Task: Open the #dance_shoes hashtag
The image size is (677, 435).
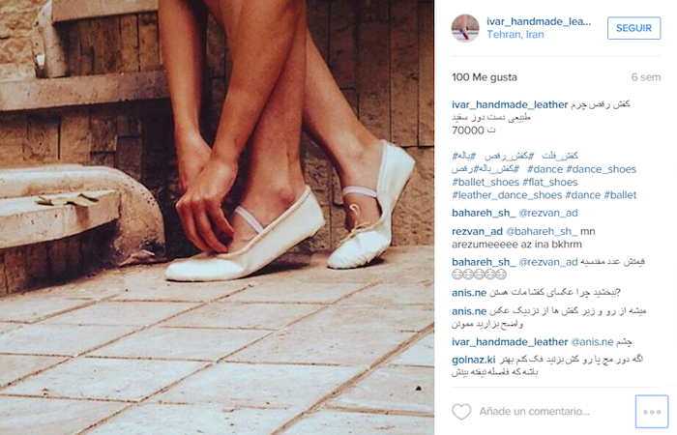Action: 601,169
